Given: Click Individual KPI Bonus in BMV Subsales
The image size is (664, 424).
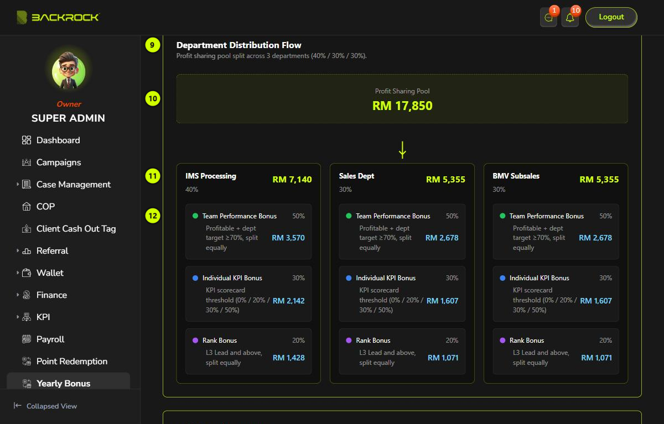Looking at the screenshot, I should click(x=539, y=278).
